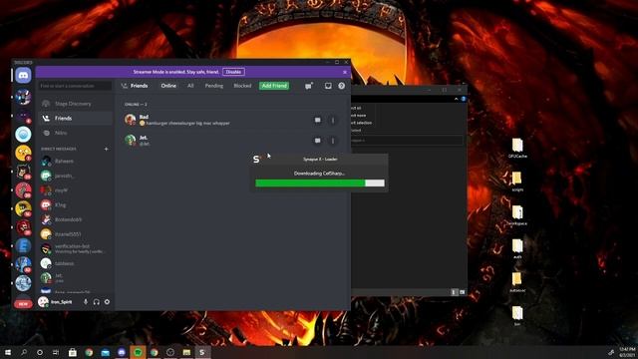Select Friends in the Discord sidebar
Screen dimensions: 638x359
(x=76, y=118)
